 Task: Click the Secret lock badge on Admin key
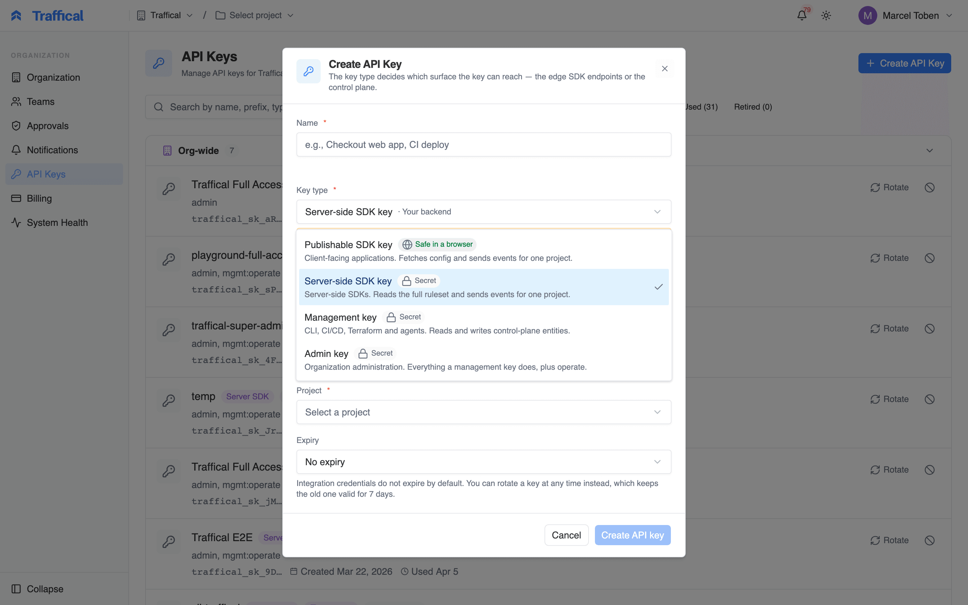(375, 353)
